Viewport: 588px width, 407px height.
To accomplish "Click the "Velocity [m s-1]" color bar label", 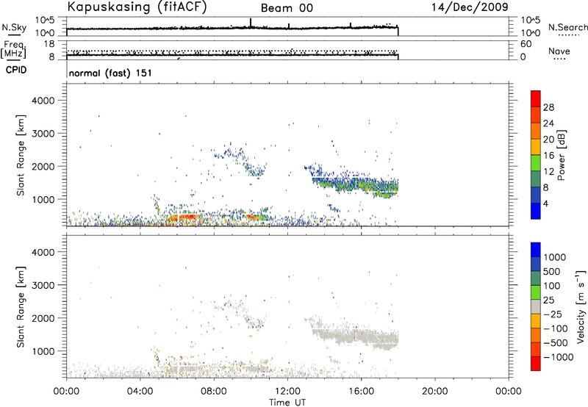I will (581, 306).
